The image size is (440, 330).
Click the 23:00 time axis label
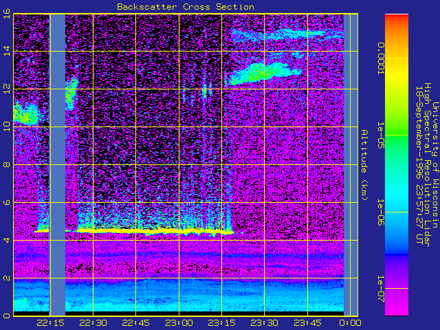coord(179,322)
